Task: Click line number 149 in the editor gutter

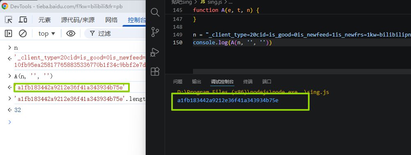Action: click(x=178, y=35)
